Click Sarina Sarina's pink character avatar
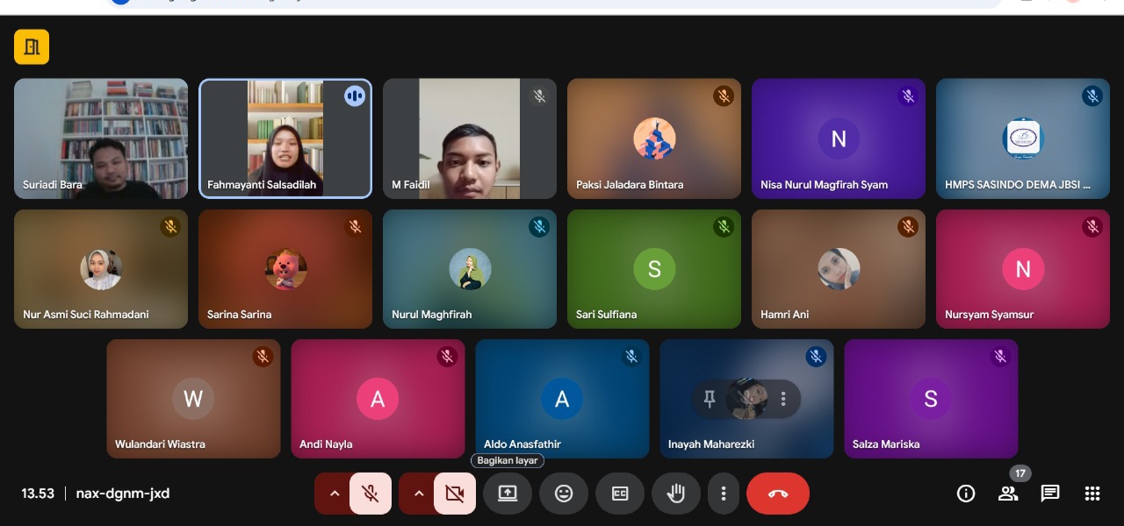This screenshot has height=526, width=1124. (285, 269)
